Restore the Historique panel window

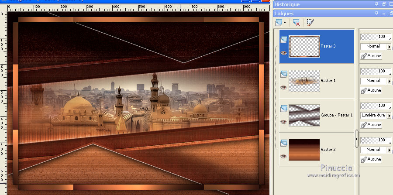[384, 4]
